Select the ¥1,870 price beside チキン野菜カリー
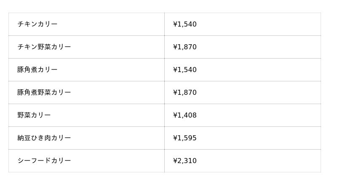Image resolution: width=337 pixels, height=185 pixels. click(185, 47)
